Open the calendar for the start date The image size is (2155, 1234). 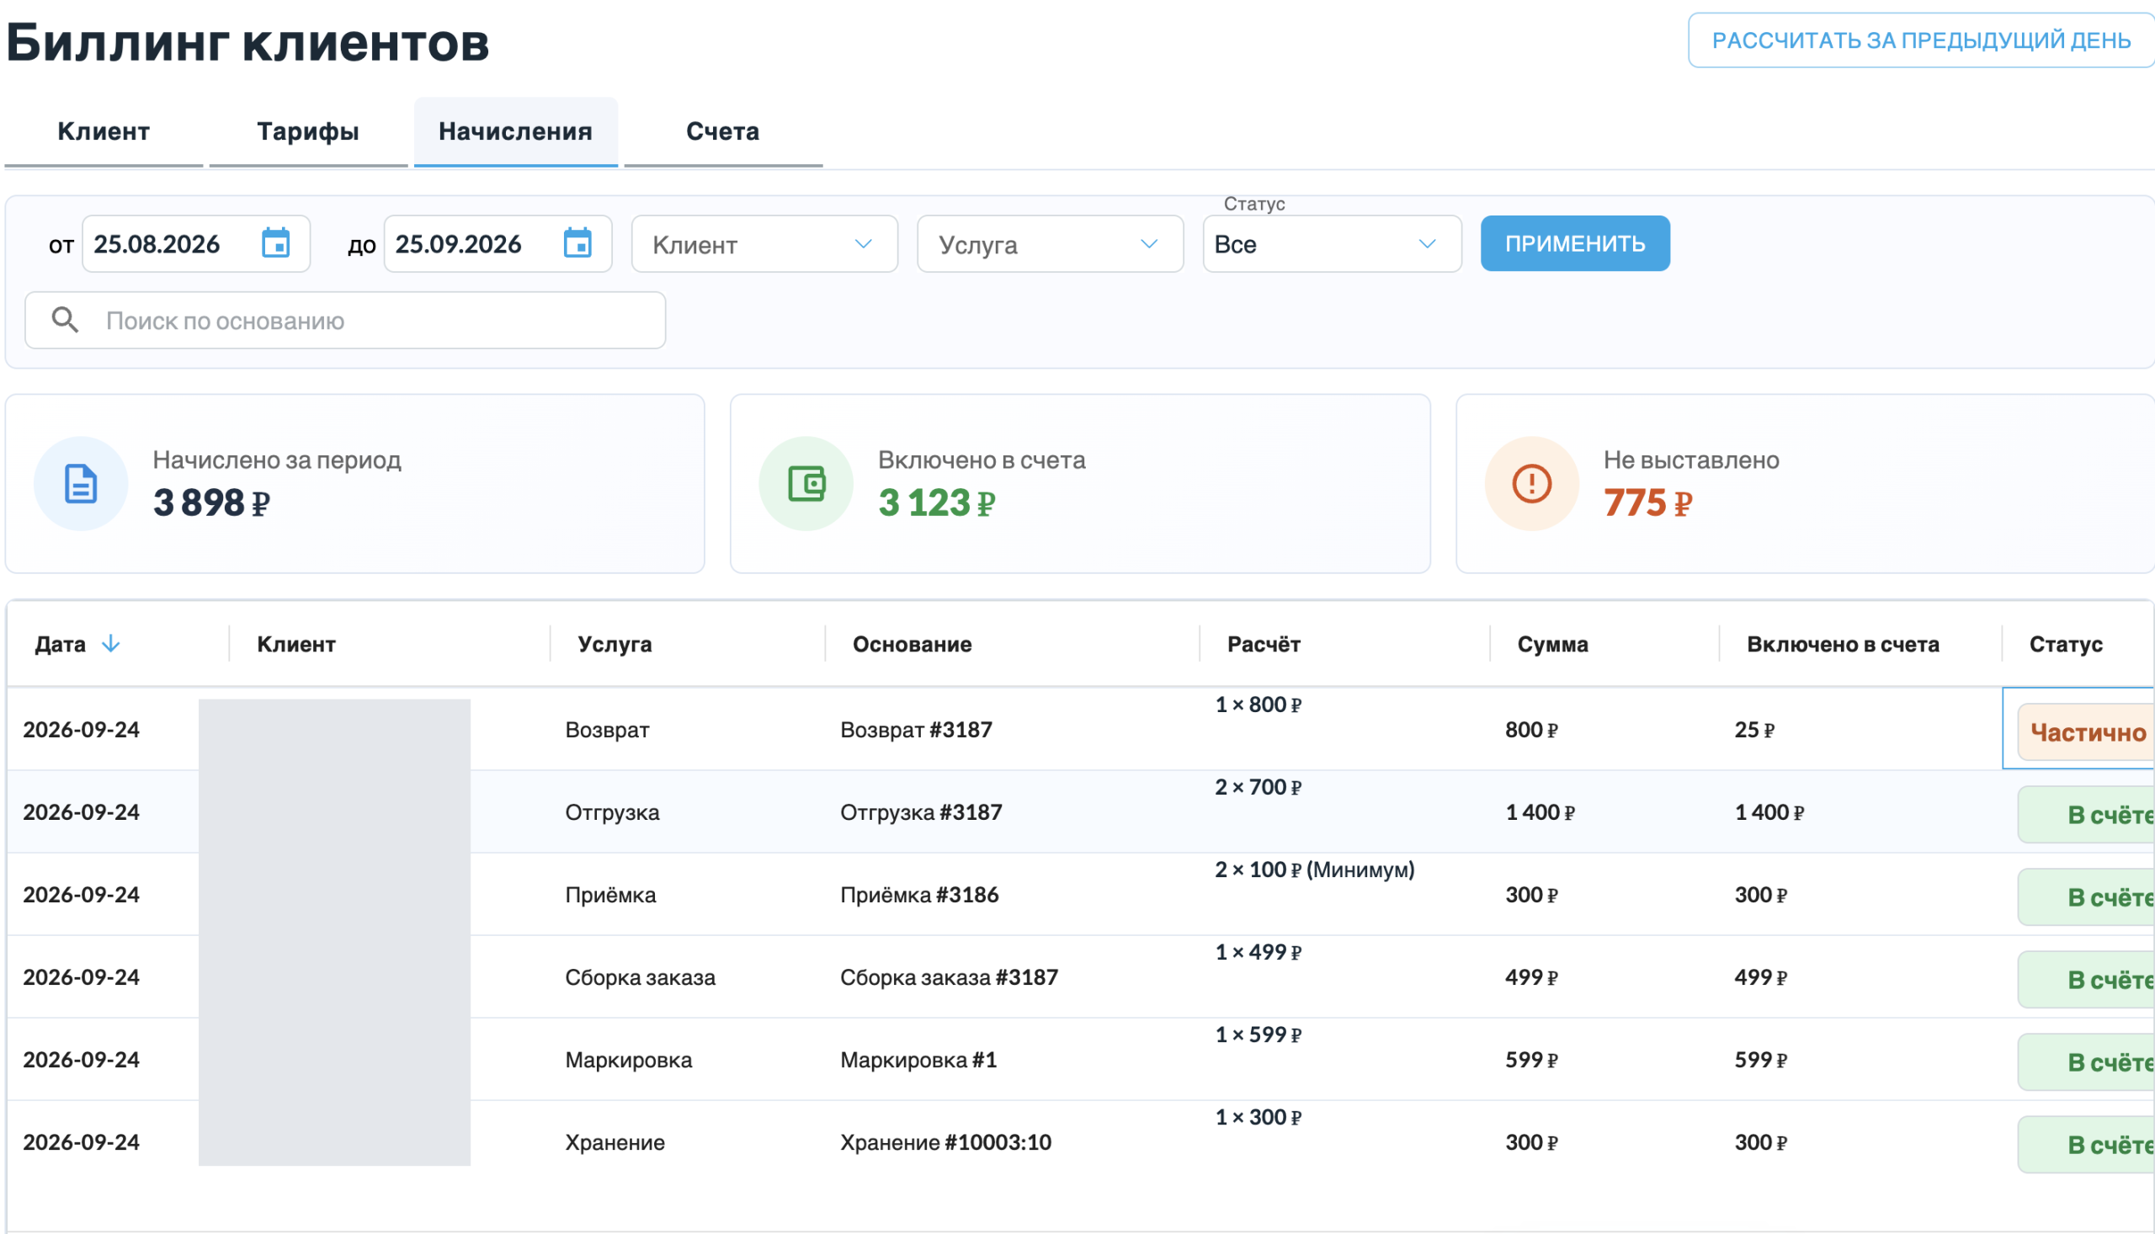(275, 243)
